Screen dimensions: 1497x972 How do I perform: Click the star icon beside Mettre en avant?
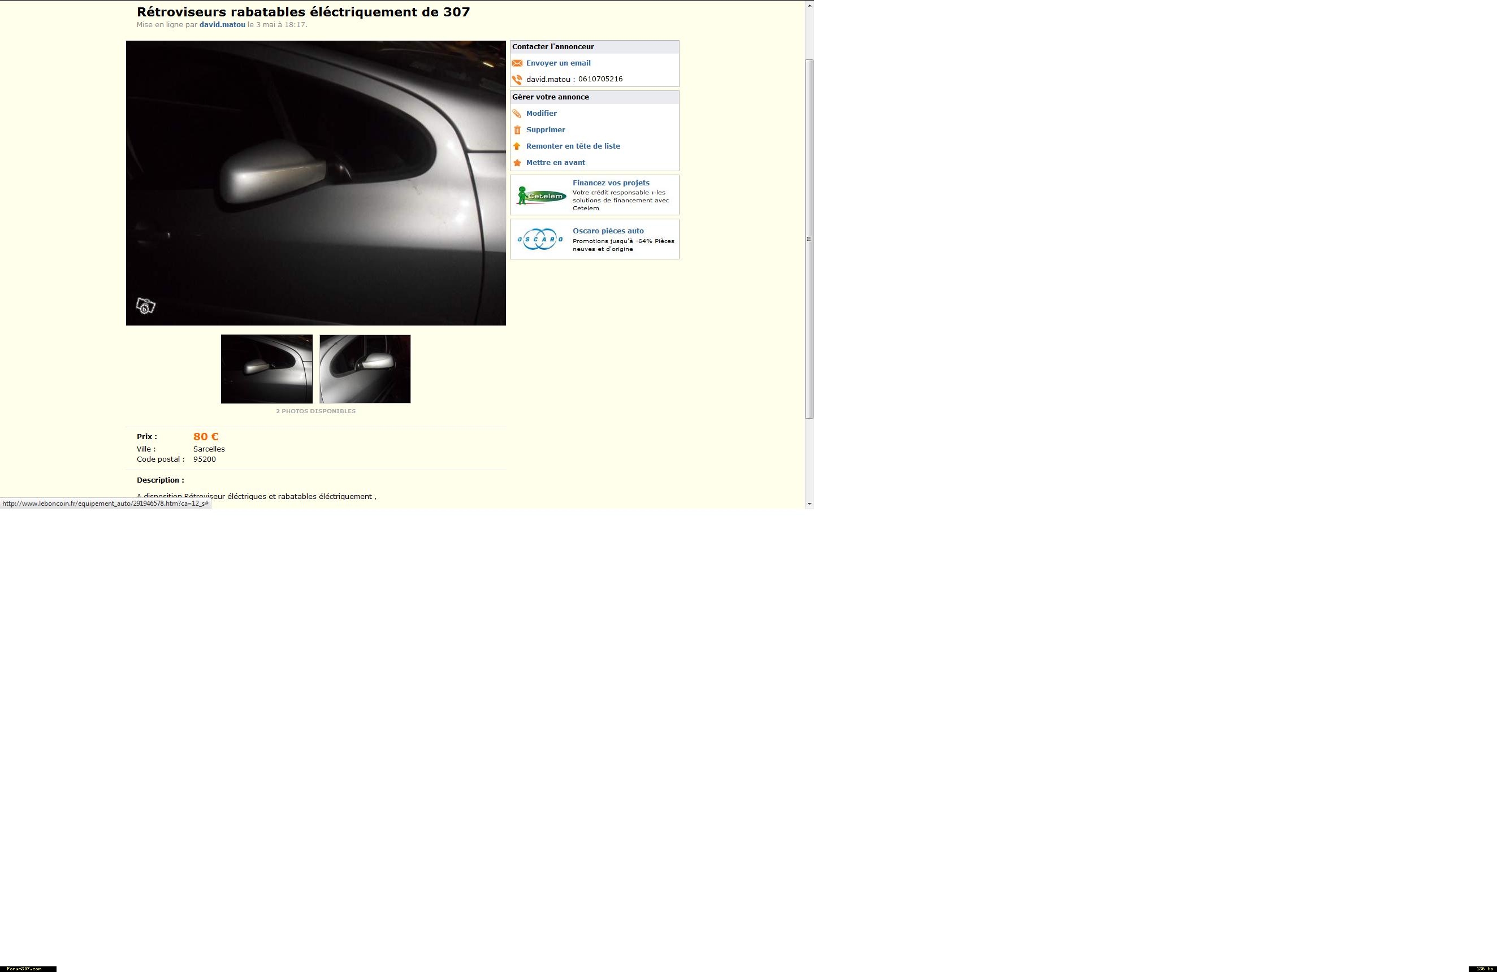click(517, 163)
